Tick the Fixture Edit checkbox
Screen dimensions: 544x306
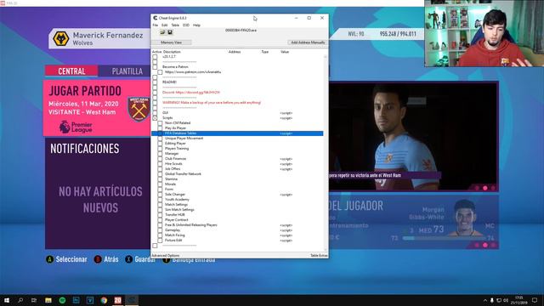click(160, 241)
